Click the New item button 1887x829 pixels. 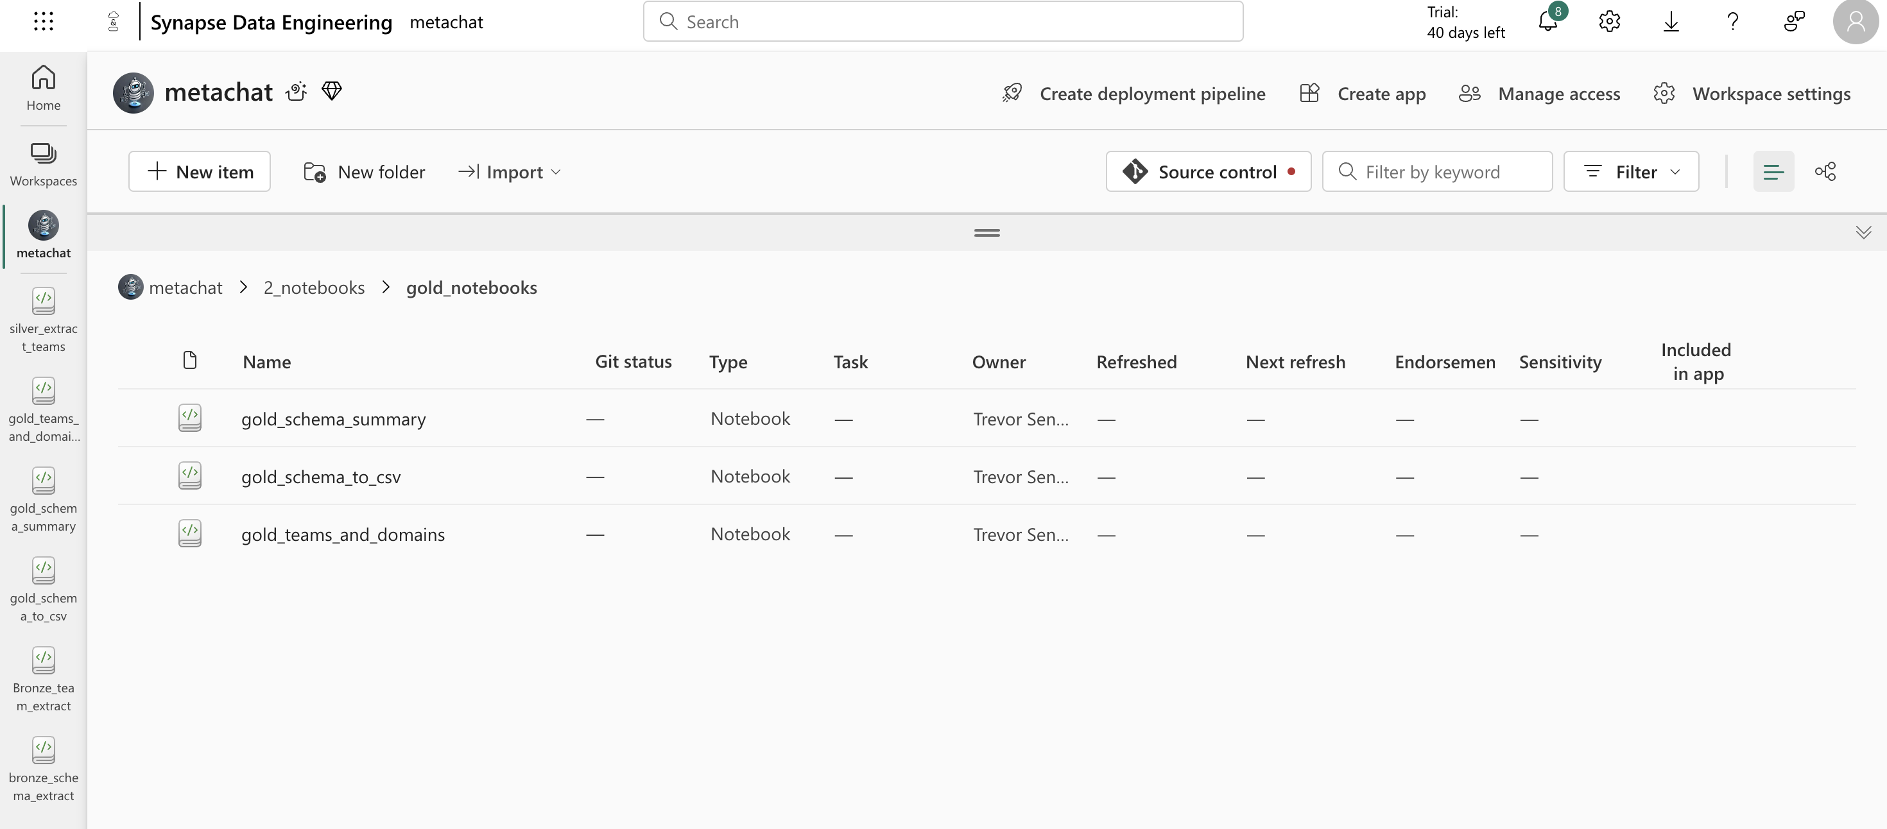point(199,171)
